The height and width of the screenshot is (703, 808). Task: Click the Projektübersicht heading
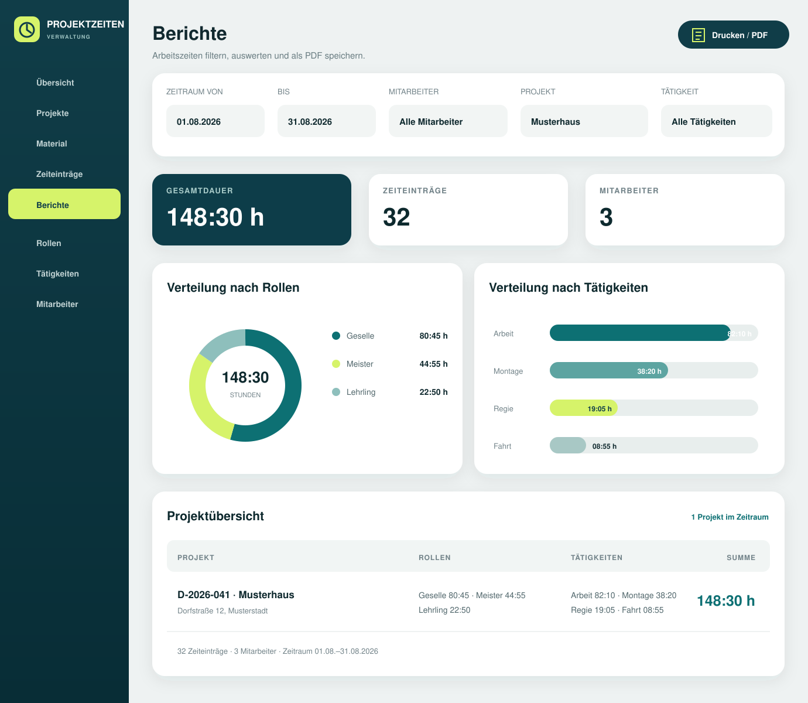(x=215, y=516)
